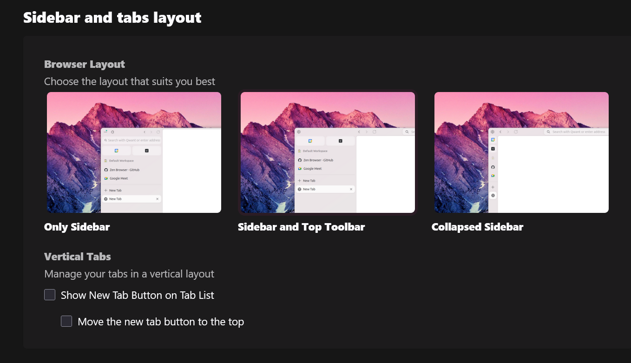Tick the Show New Tab Button on Tab List checkbox
Viewport: 631px width, 363px height.
click(50, 295)
